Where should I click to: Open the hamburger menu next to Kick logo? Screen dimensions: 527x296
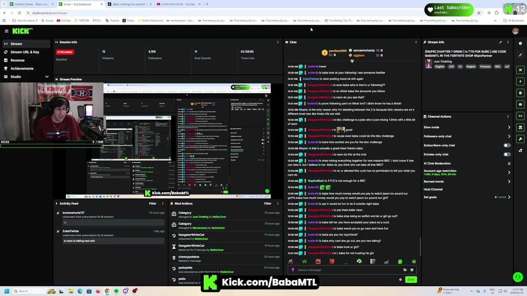(x=6, y=31)
